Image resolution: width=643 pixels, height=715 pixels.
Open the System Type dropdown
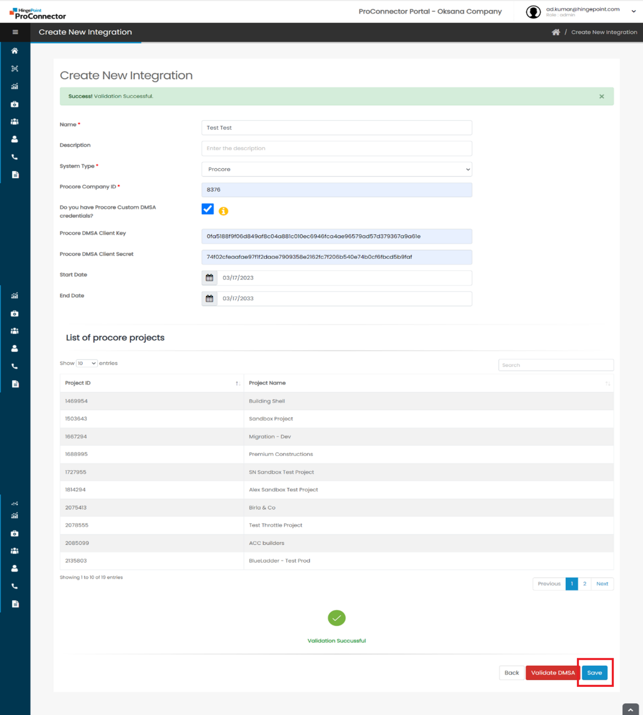336,169
